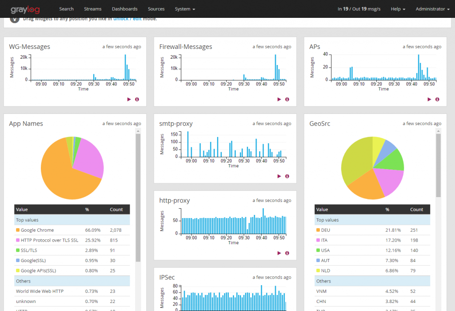
Task: Open info for the WG-Messages widget
Action: click(137, 99)
